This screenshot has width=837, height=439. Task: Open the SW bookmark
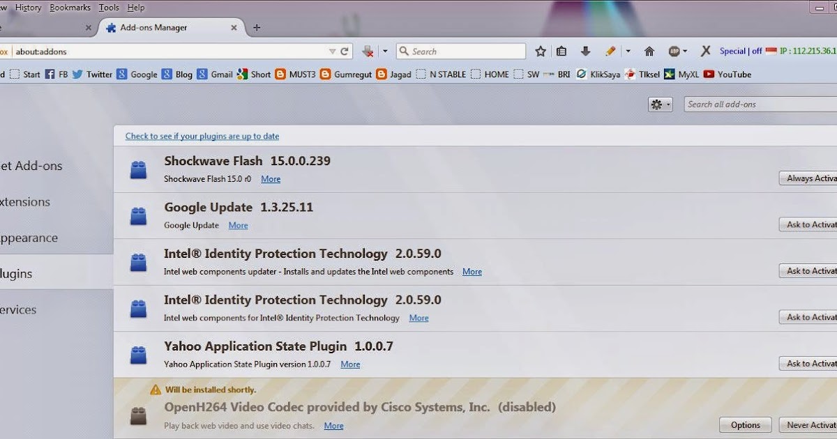point(527,75)
